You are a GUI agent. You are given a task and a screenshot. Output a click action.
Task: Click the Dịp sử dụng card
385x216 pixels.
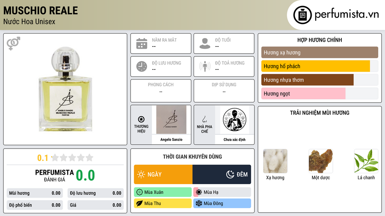click(x=224, y=91)
